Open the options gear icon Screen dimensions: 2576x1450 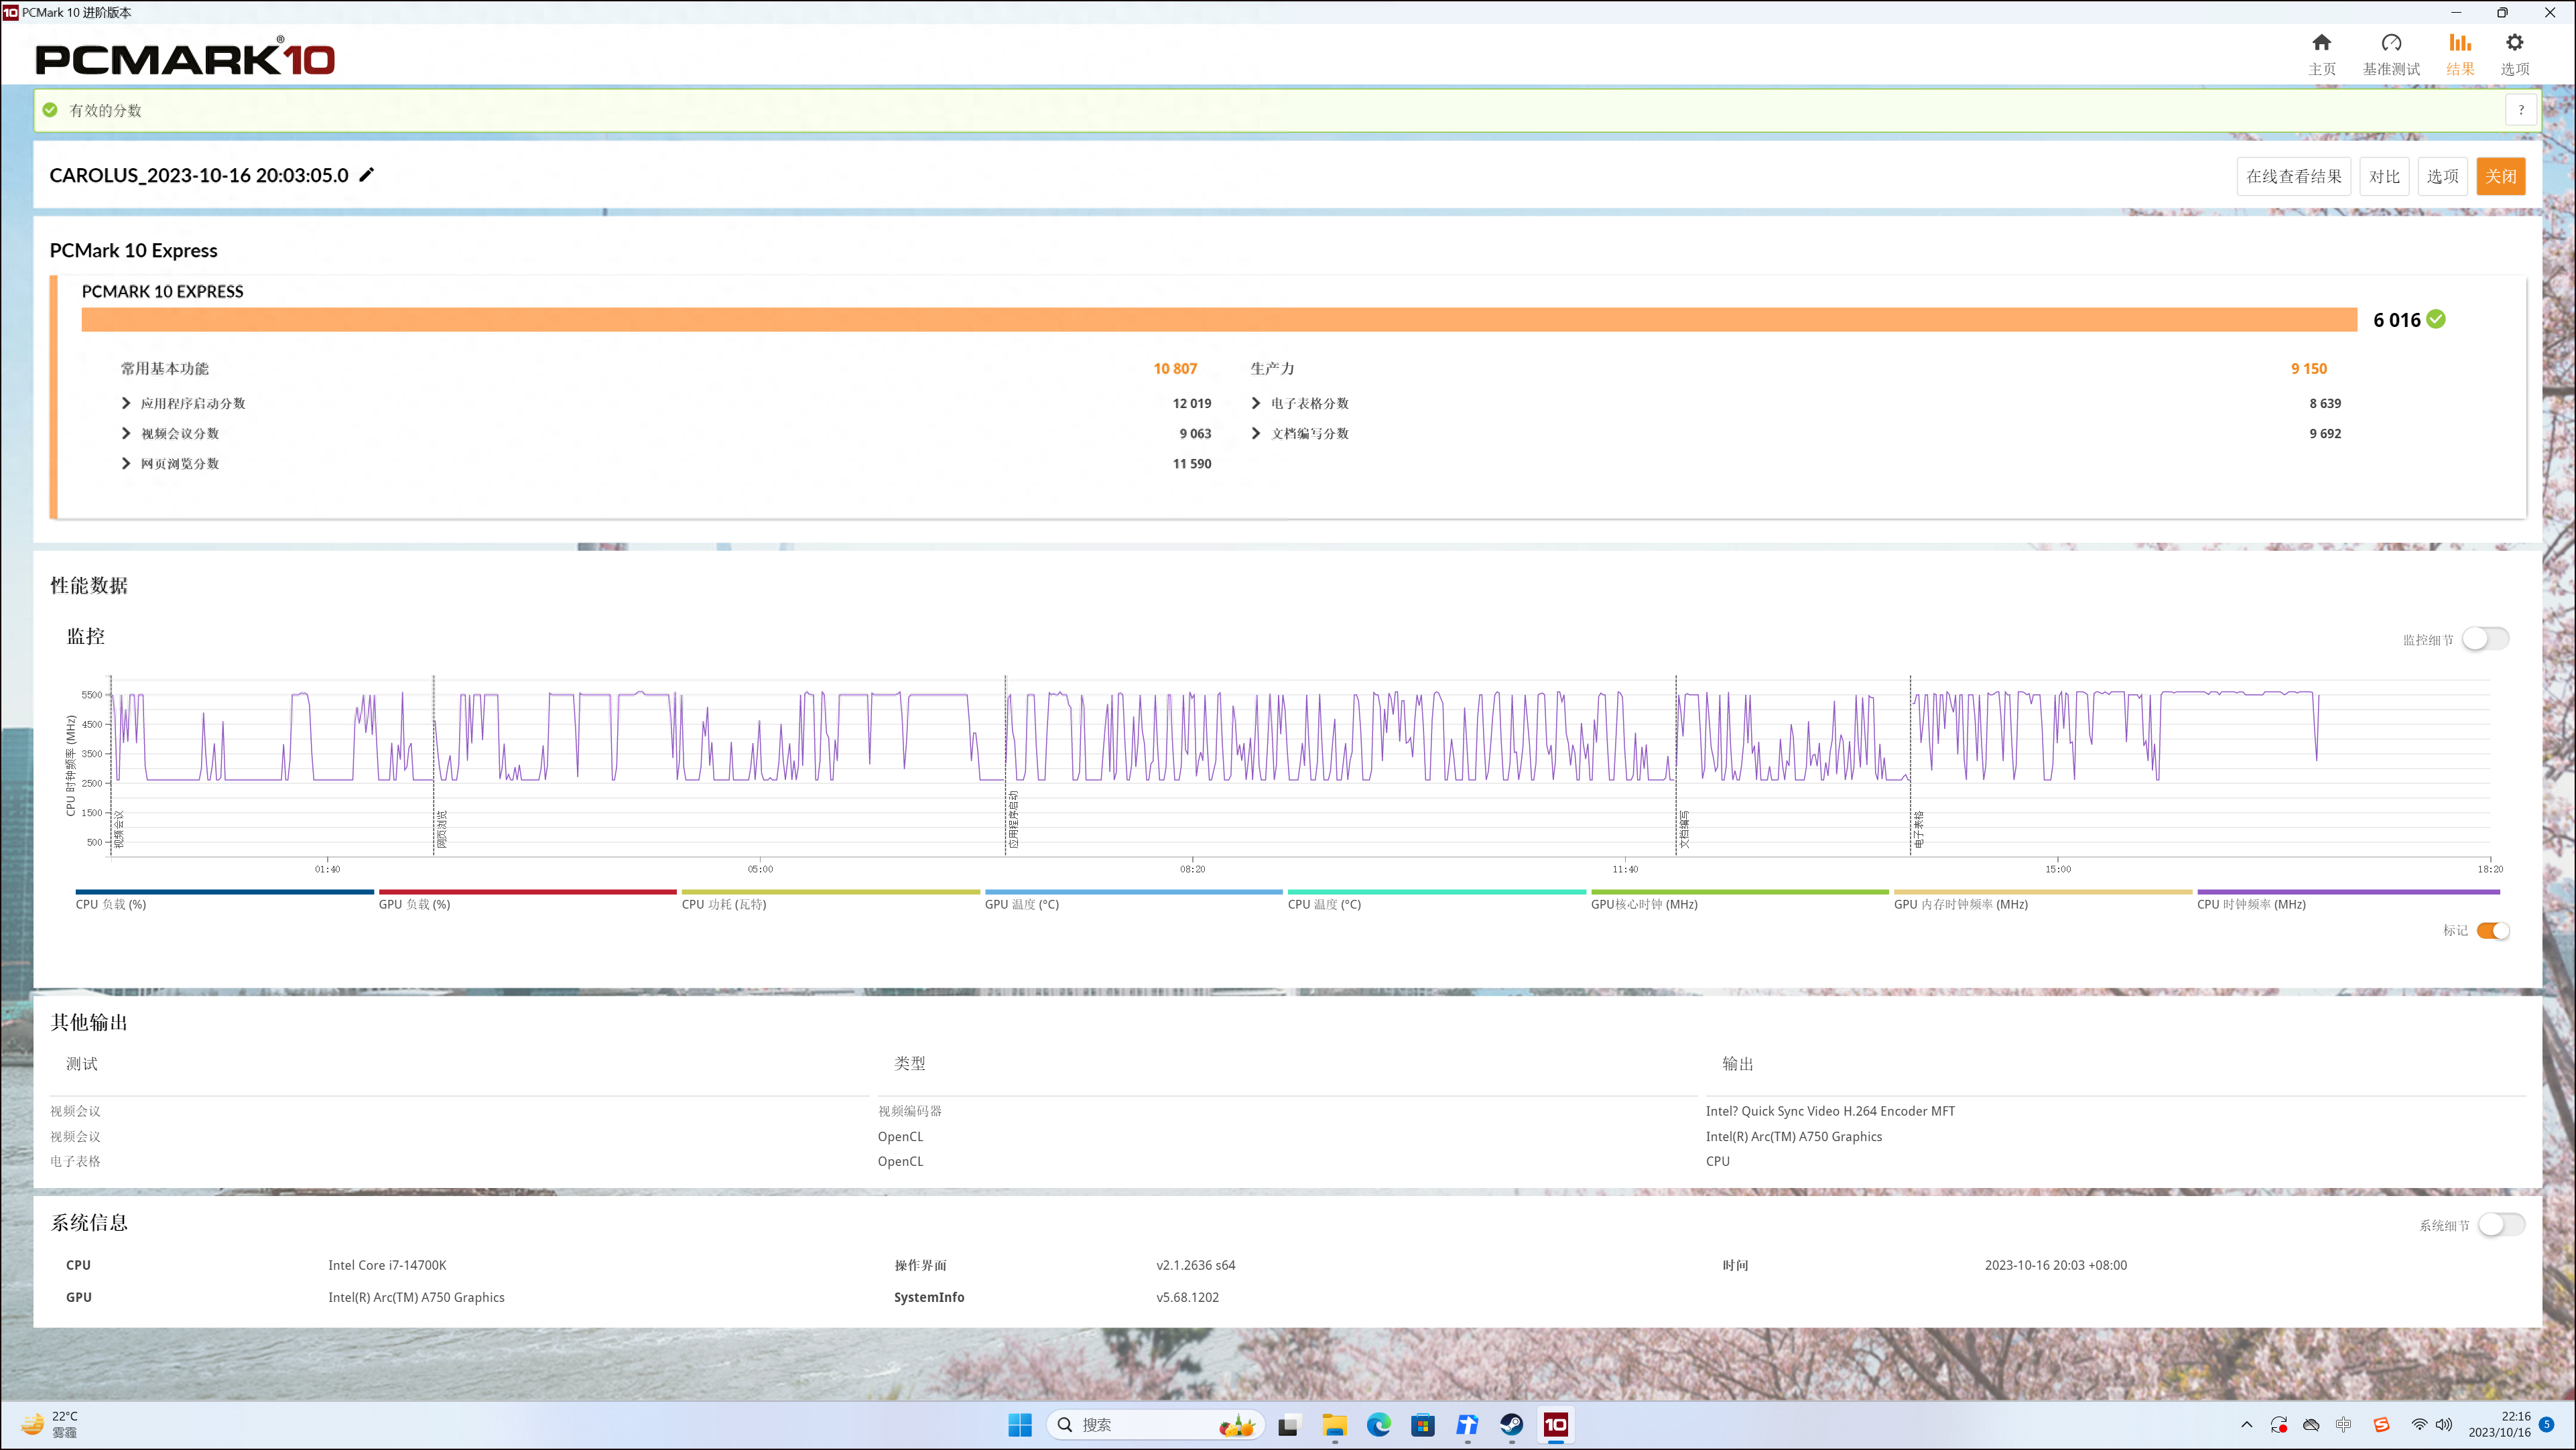click(2514, 43)
